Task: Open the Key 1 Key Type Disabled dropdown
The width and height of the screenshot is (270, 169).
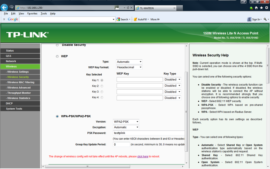Action: 172,80
